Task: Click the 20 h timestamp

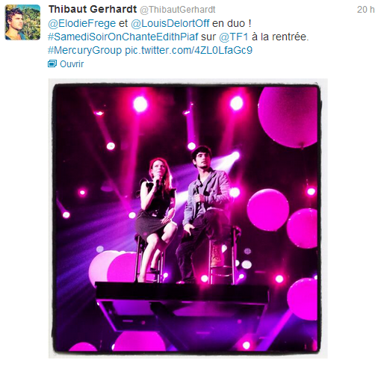Action: 365,10
